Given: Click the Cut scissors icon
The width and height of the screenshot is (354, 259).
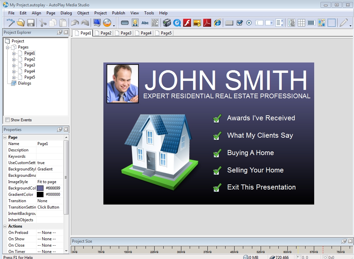Looking at the screenshot, I should 42,23.
